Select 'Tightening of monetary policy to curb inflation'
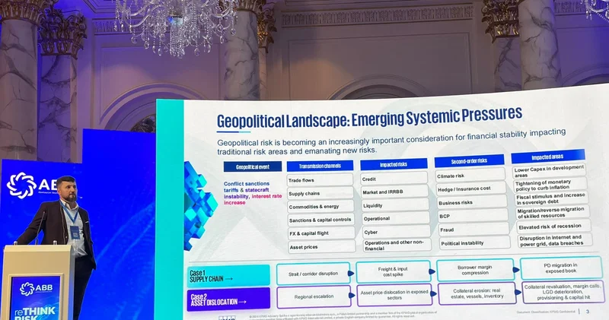This screenshot has width=609, height=320. point(550,185)
